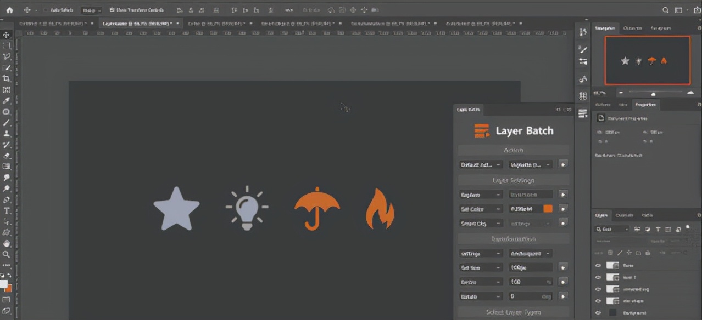The height and width of the screenshot is (320, 702).
Task: Select the Eyedropper tool
Action: click(x=7, y=101)
